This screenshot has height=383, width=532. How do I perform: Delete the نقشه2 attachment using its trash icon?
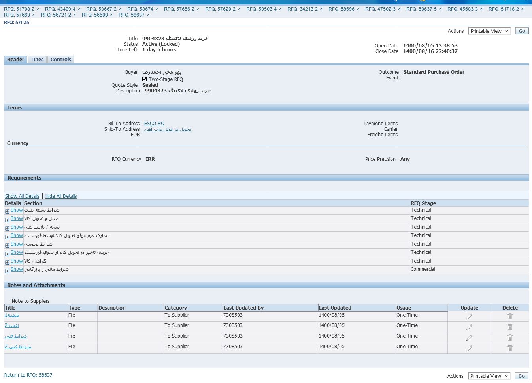click(x=510, y=327)
